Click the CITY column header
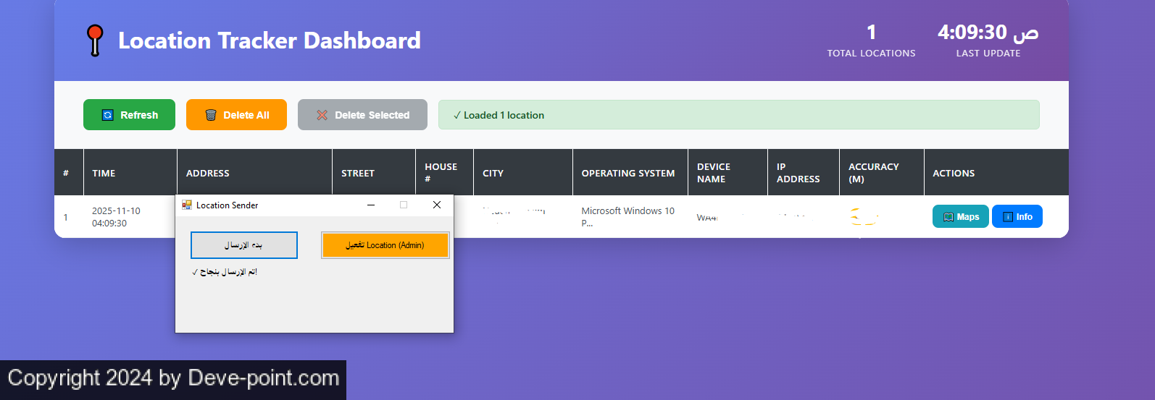This screenshot has height=400, width=1155. coord(493,174)
